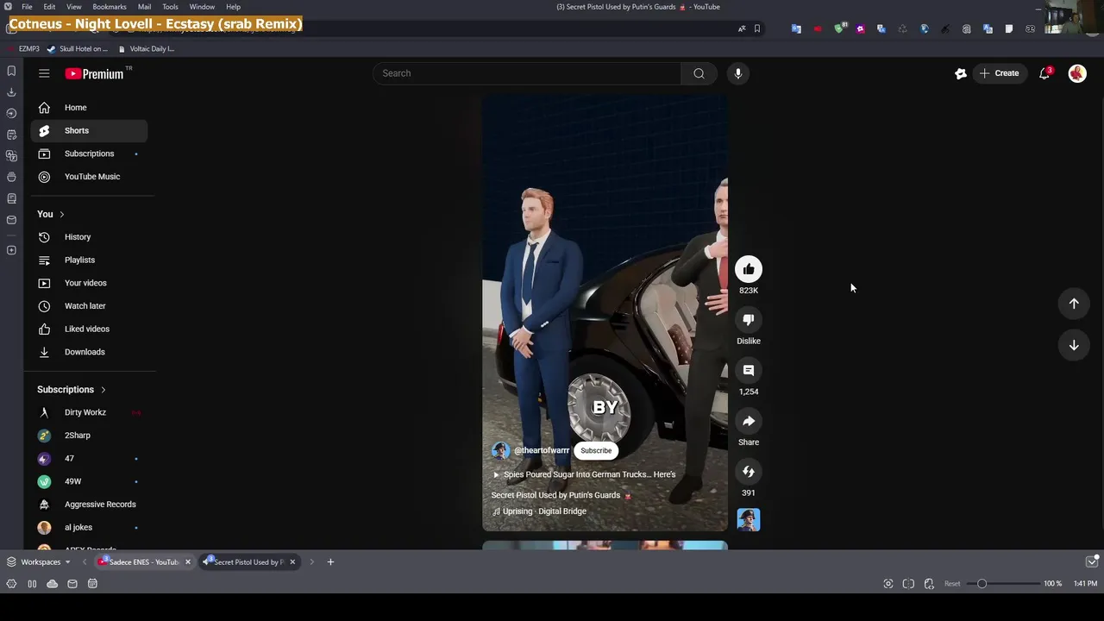Open Translate panel in side panel

click(x=11, y=156)
